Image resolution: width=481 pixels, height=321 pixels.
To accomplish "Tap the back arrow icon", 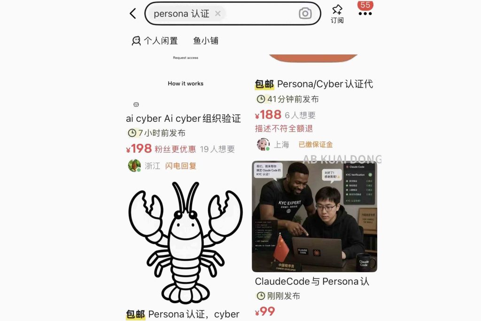I will click(133, 14).
